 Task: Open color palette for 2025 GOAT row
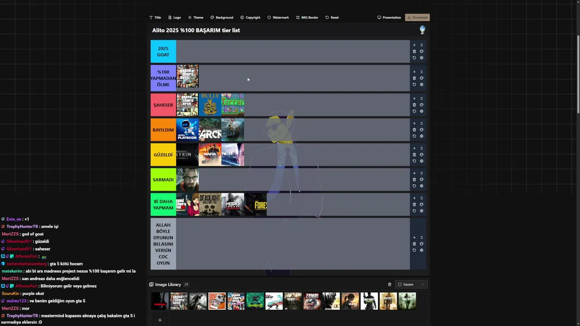pos(421,52)
